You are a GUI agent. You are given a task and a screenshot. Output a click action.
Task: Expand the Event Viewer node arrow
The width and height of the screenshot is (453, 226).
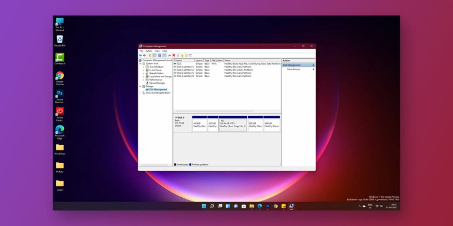(144, 70)
